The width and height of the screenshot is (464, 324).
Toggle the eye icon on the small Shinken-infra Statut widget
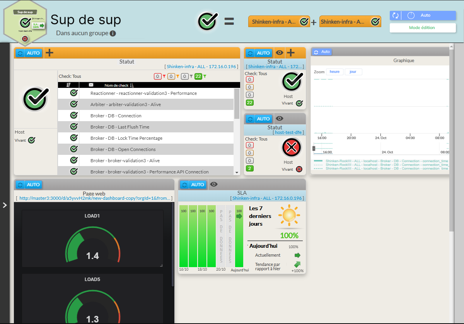(280, 53)
